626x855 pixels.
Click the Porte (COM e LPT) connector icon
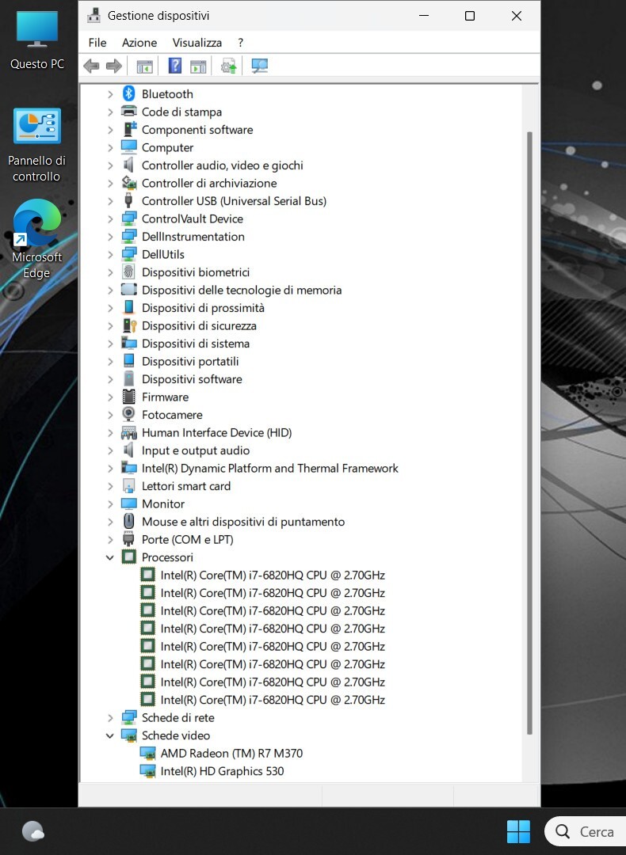click(129, 539)
